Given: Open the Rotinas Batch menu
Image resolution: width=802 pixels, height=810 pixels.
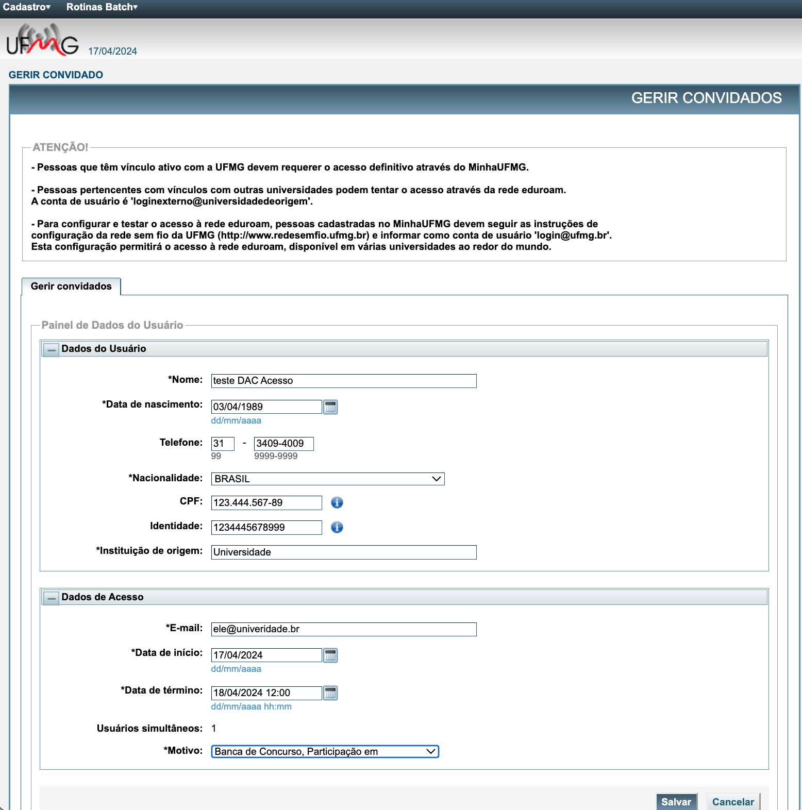Looking at the screenshot, I should [x=102, y=7].
